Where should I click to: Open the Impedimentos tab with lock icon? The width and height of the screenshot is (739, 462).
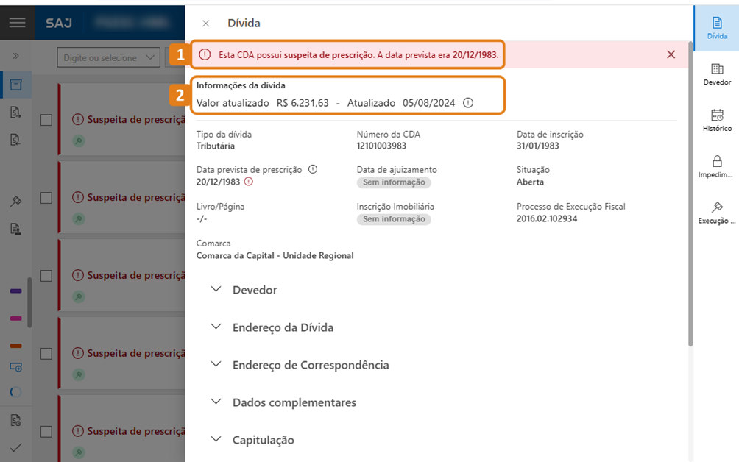(717, 167)
